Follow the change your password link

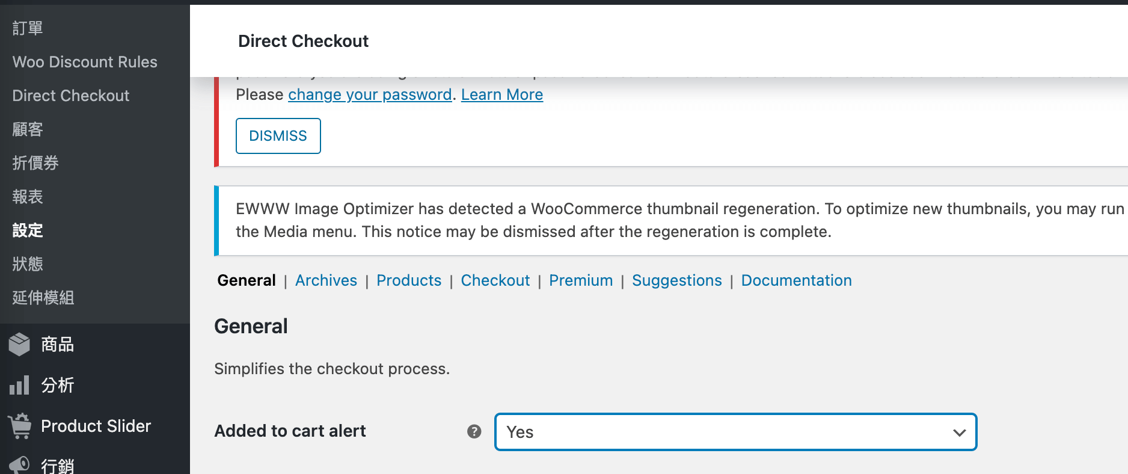[370, 94]
